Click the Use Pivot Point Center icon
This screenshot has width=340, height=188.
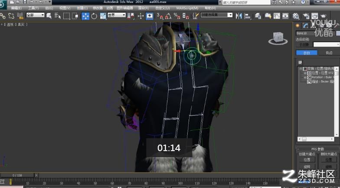131,16
